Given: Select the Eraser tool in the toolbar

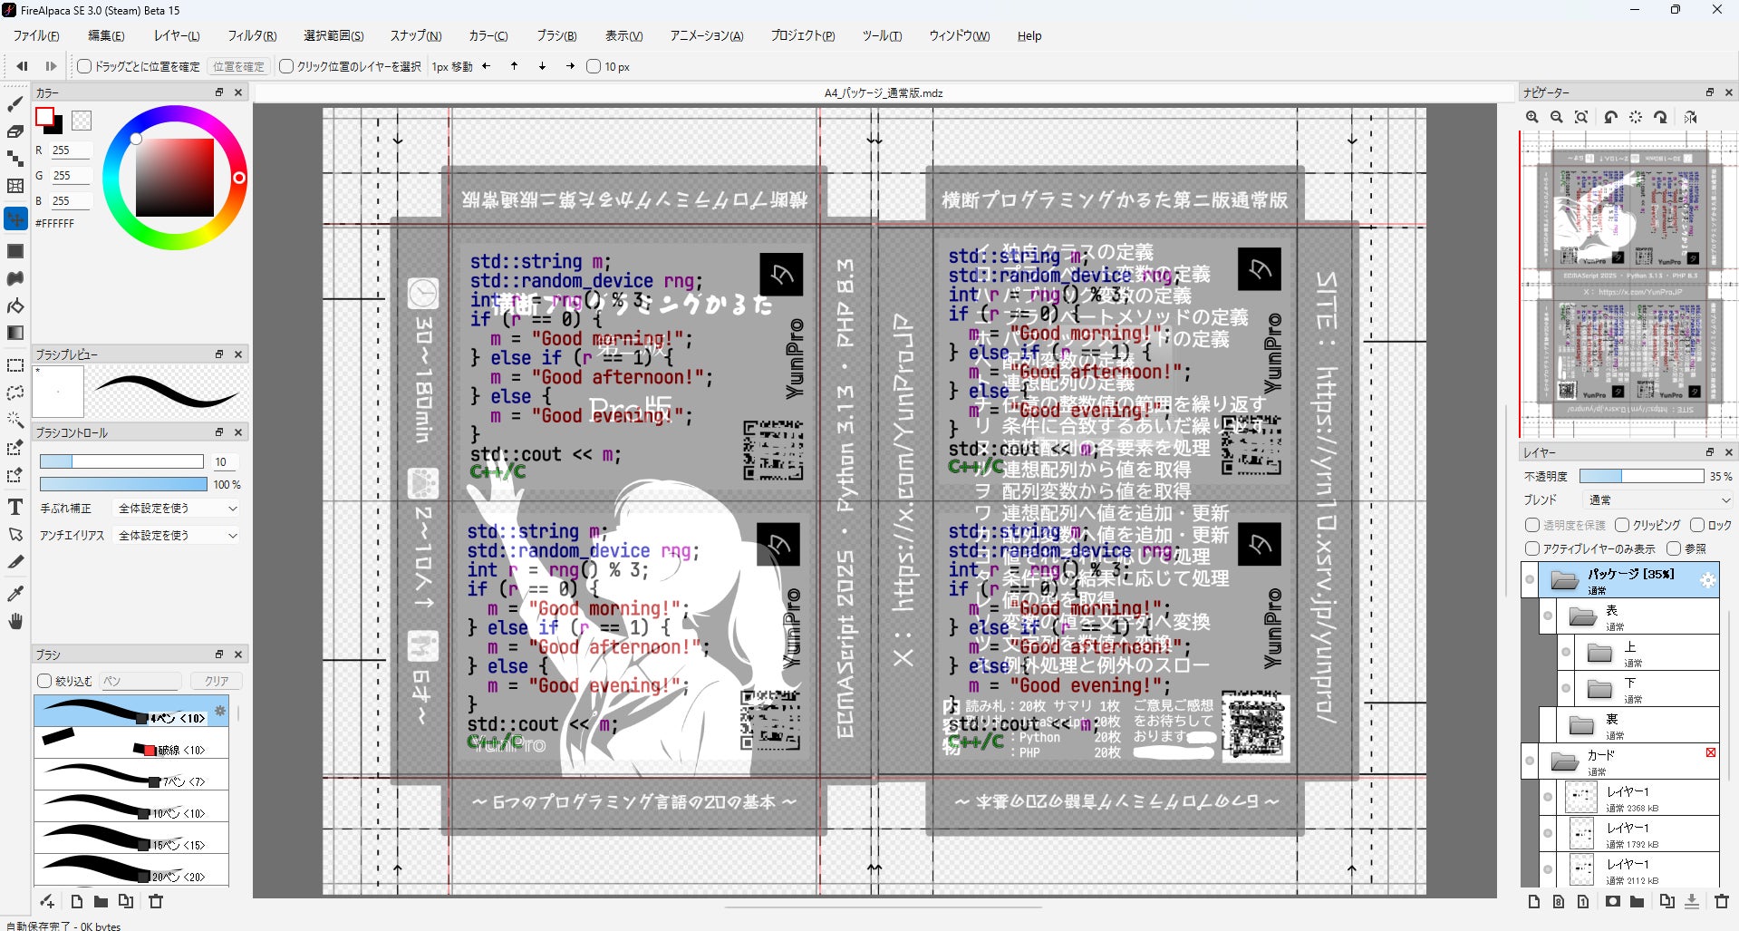Looking at the screenshot, I should pos(15,131).
